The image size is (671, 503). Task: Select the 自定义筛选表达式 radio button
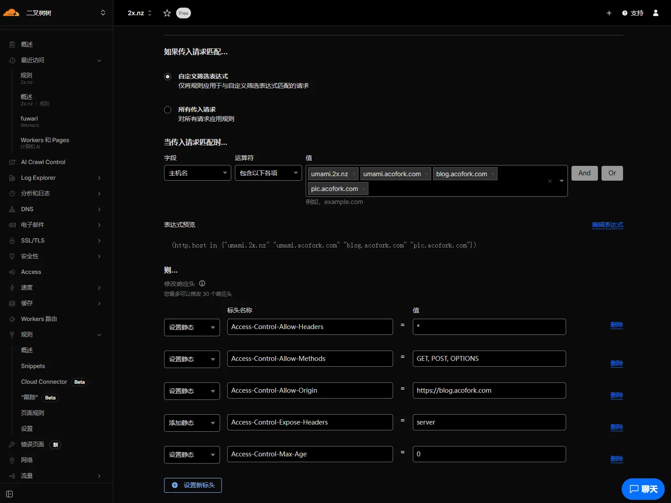(x=168, y=77)
